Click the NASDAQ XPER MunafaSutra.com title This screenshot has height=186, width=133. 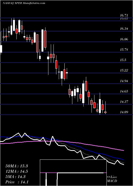tap(24, 3)
